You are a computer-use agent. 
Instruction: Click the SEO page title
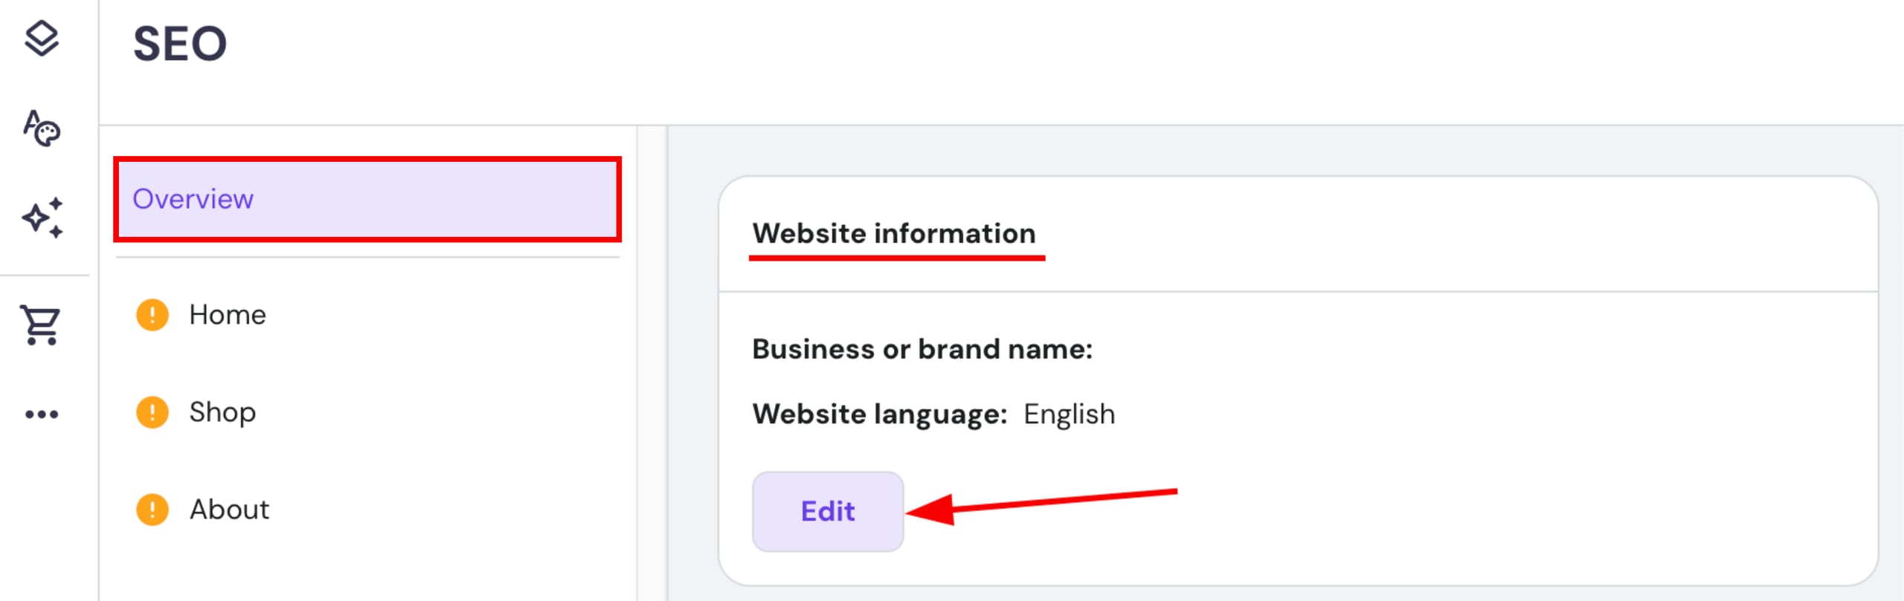(x=179, y=45)
